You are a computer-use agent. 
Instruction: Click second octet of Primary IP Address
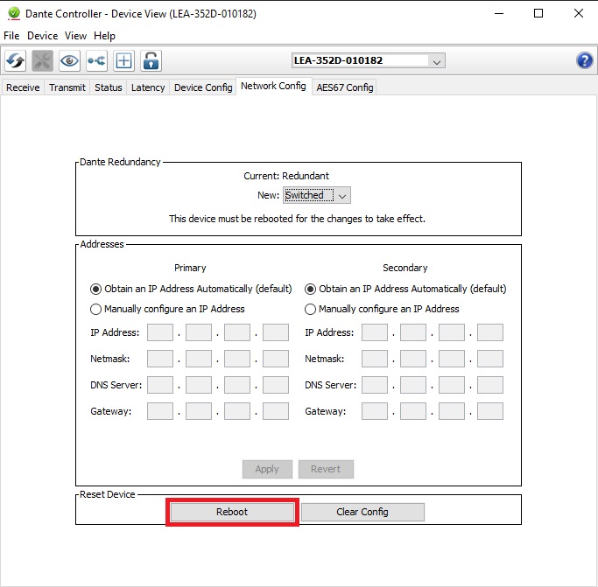(199, 332)
